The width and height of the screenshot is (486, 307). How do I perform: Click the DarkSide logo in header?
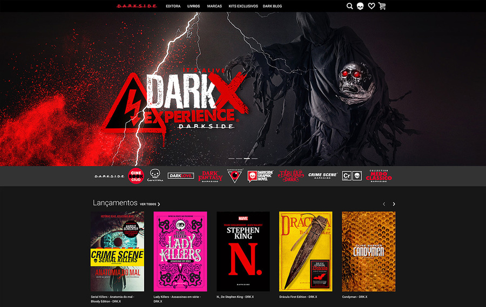click(137, 6)
